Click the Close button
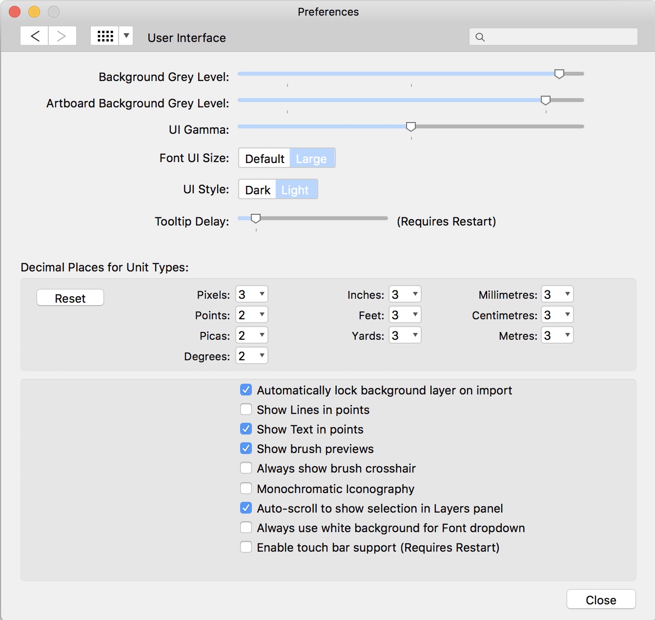This screenshot has width=655, height=620. pyautogui.click(x=601, y=599)
